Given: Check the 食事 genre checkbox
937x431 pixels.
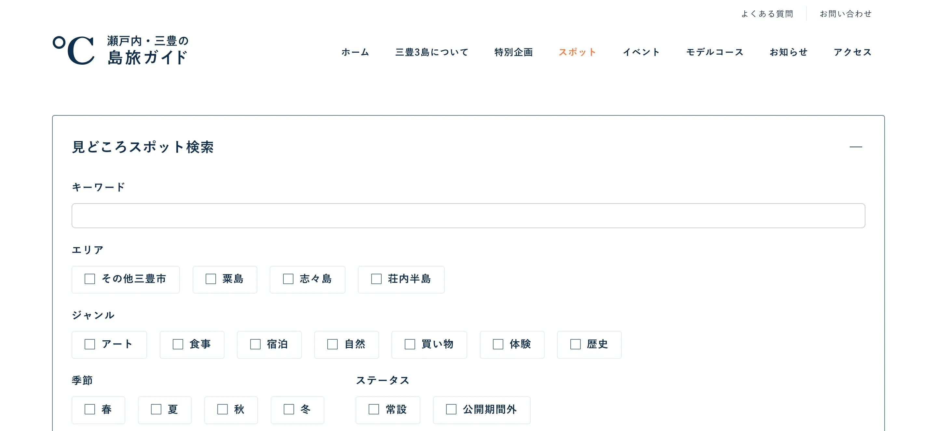Looking at the screenshot, I should 178,344.
